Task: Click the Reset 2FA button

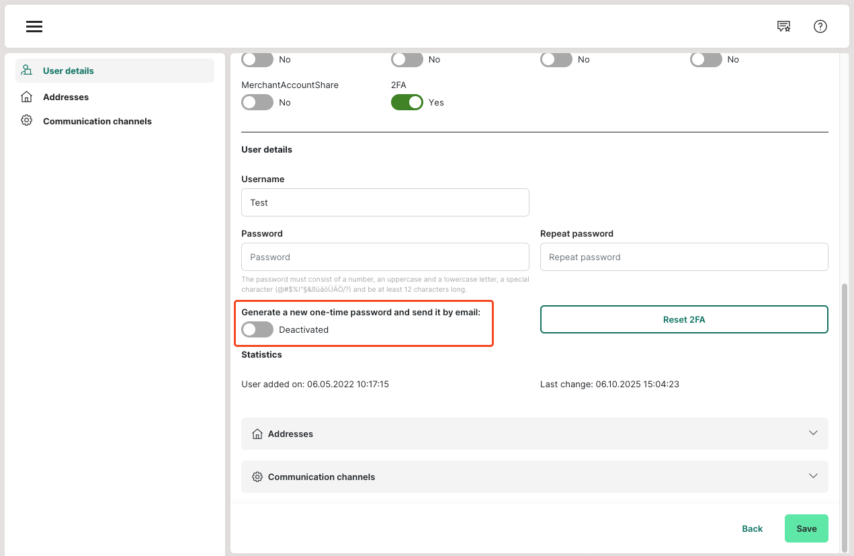Action: (x=684, y=319)
